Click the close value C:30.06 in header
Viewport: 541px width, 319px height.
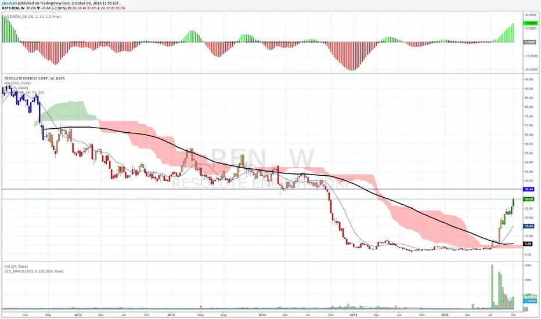pyautogui.click(x=118, y=8)
